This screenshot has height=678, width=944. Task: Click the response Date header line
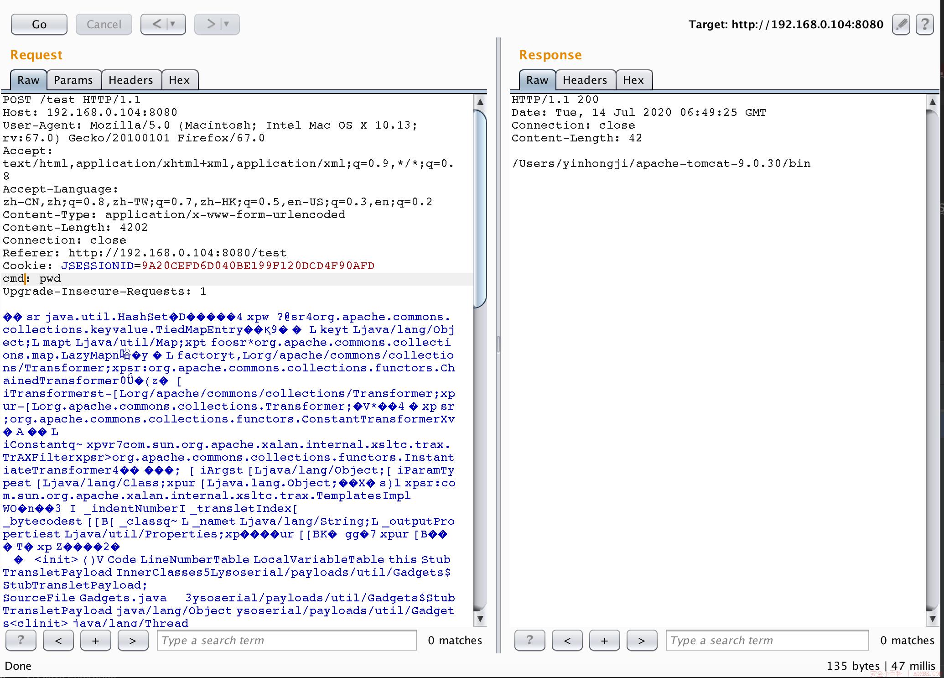[639, 112]
